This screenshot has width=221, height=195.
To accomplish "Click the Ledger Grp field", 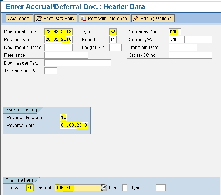I will (x=115, y=47).
